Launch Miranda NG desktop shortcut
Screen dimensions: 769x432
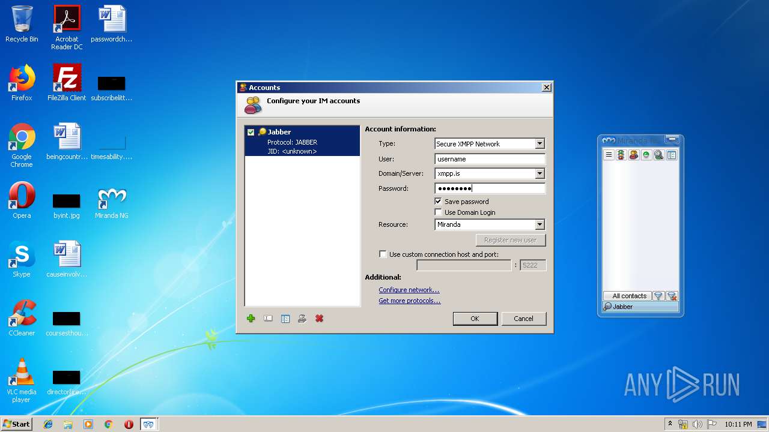coord(112,204)
